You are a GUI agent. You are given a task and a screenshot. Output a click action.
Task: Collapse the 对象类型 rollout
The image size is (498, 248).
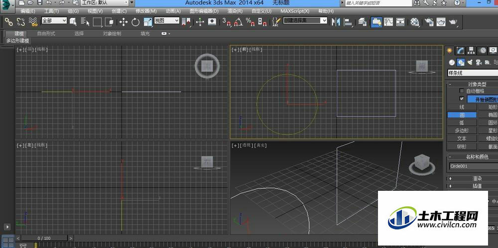(x=473, y=84)
